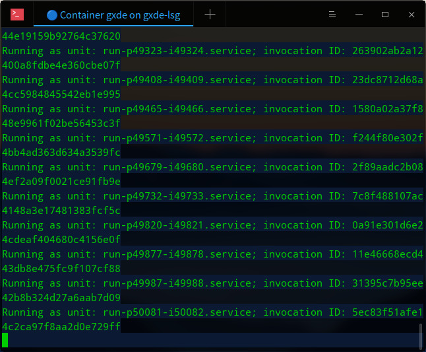Minimize the terminal window
Image resolution: width=426 pixels, height=352 pixels.
click(361, 15)
